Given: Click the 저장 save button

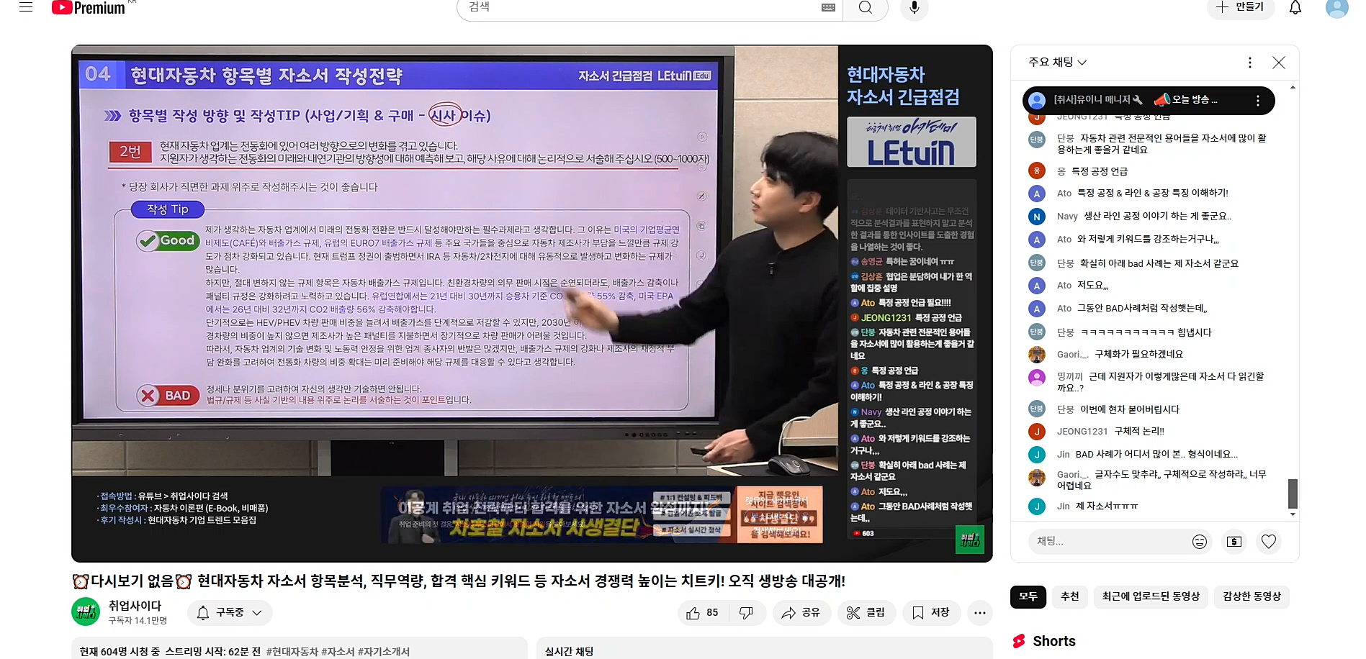Looking at the screenshot, I should click(931, 612).
